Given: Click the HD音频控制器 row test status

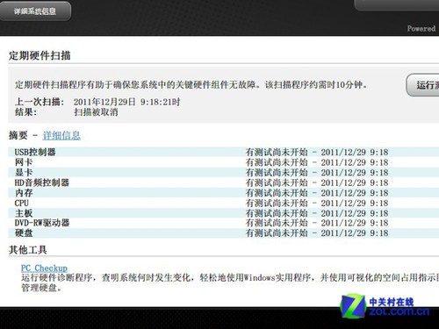Looking at the screenshot, I should click(317, 182).
